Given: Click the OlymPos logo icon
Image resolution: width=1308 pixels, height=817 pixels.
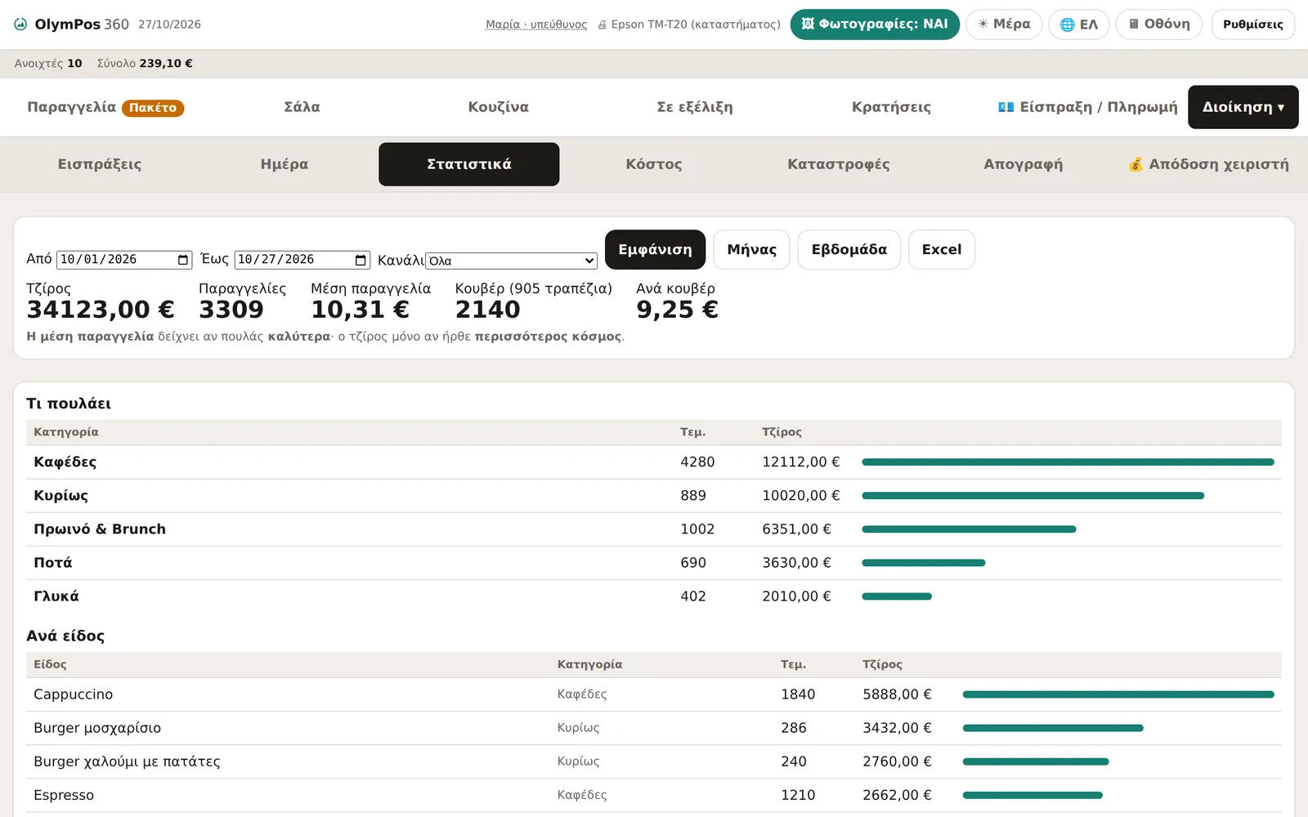Looking at the screenshot, I should [20, 25].
